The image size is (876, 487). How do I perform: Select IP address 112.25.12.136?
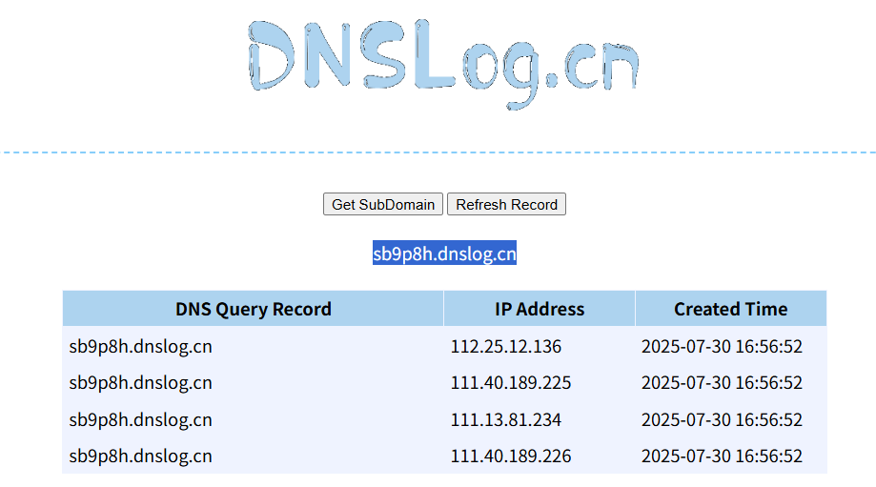tap(505, 346)
